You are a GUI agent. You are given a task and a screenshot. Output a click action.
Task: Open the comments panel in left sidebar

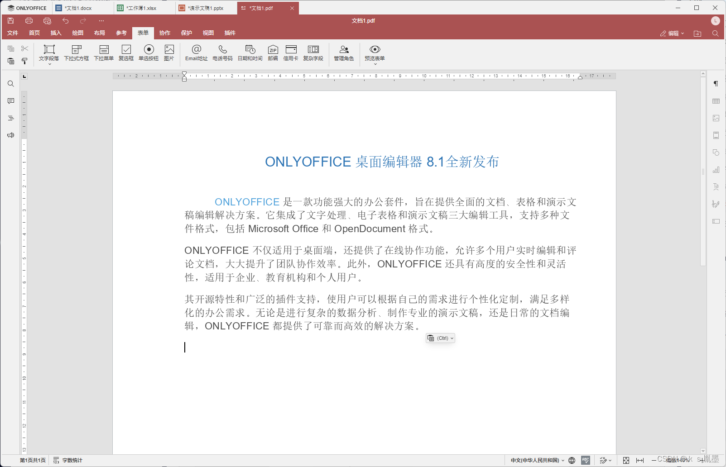11,101
